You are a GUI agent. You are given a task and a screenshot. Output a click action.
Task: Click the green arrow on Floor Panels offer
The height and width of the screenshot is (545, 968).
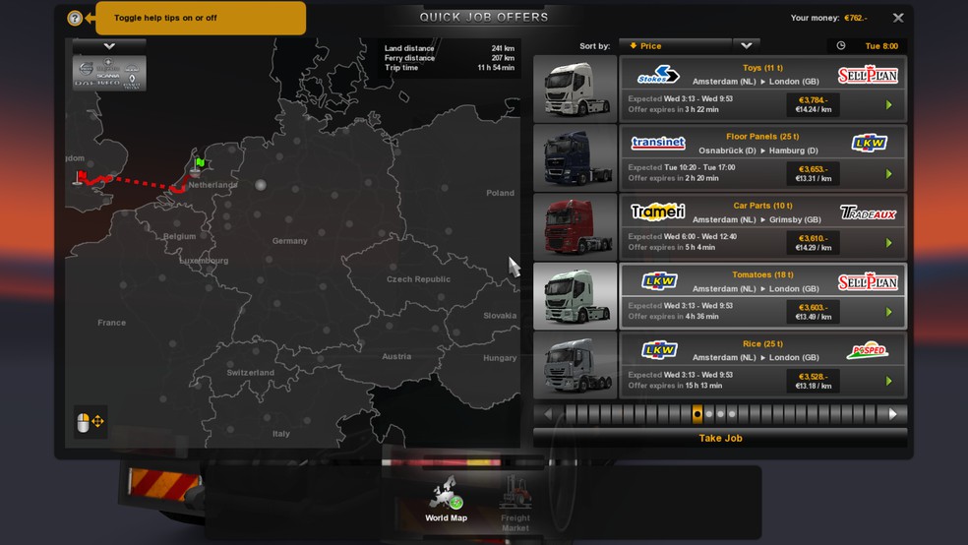889,174
